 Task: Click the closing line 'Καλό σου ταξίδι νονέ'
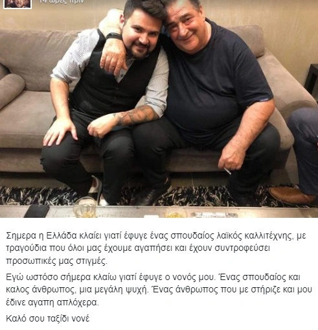coord(47,318)
